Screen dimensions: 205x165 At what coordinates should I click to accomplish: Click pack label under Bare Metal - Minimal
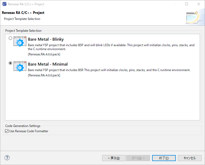(44, 75)
